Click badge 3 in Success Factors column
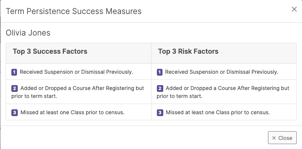302x149 pixels. click(x=14, y=113)
